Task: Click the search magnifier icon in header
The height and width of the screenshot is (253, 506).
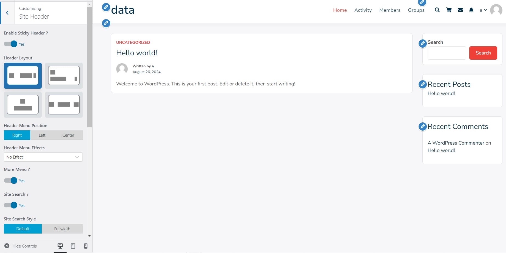Action: [x=437, y=10]
